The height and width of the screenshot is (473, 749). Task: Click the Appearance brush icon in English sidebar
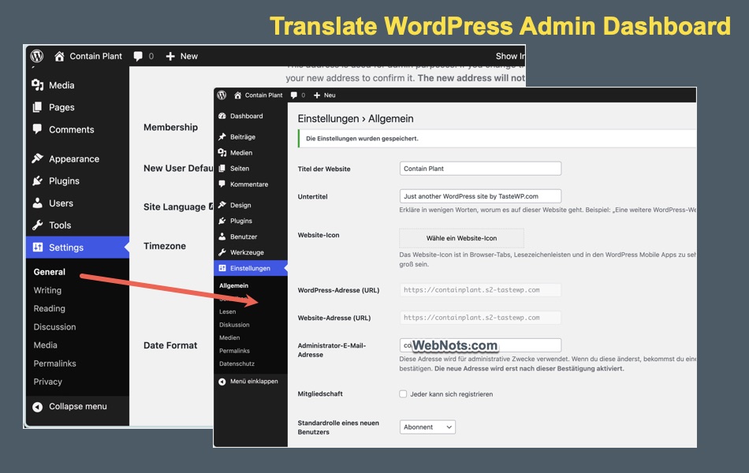(x=37, y=158)
